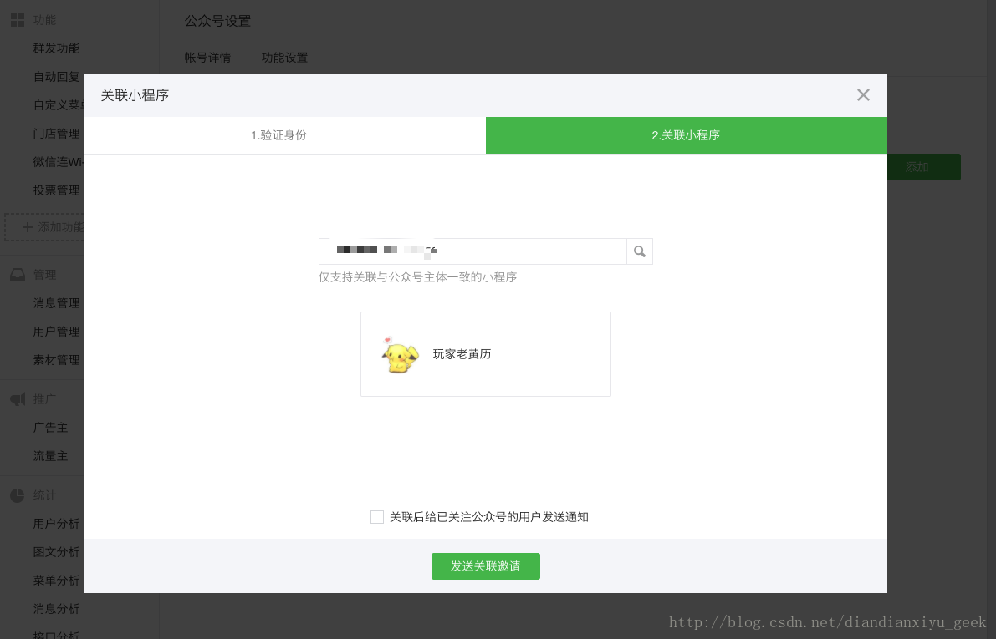
Task: Go back to step 1.验证身份
Action: pyautogui.click(x=279, y=134)
